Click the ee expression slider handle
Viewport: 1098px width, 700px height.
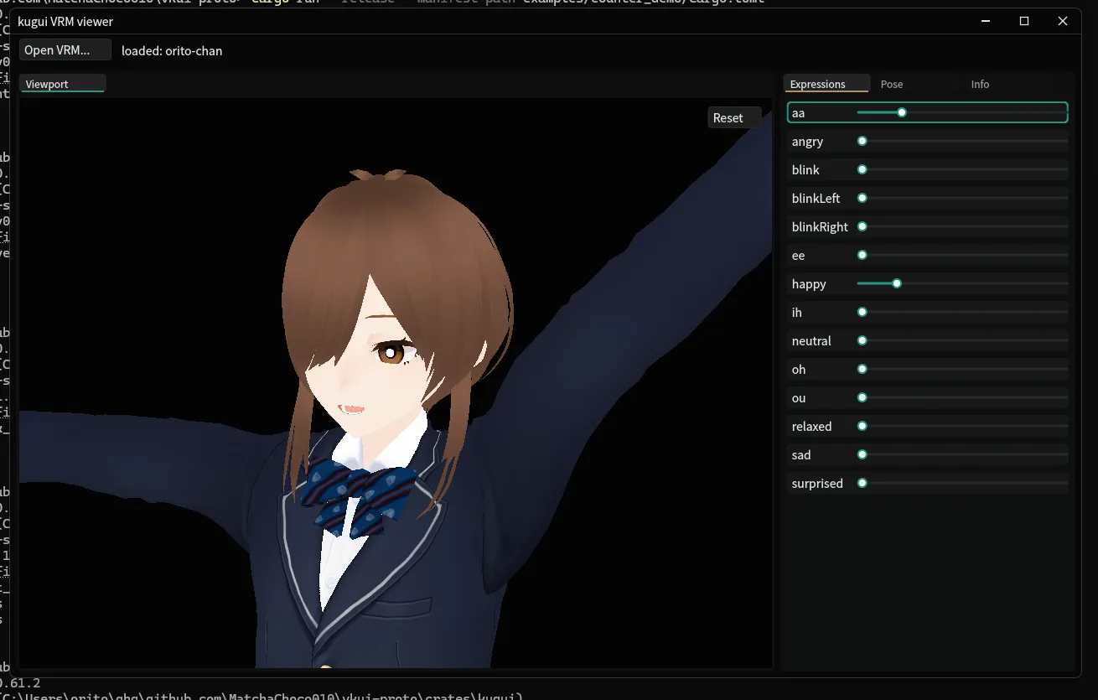point(862,256)
